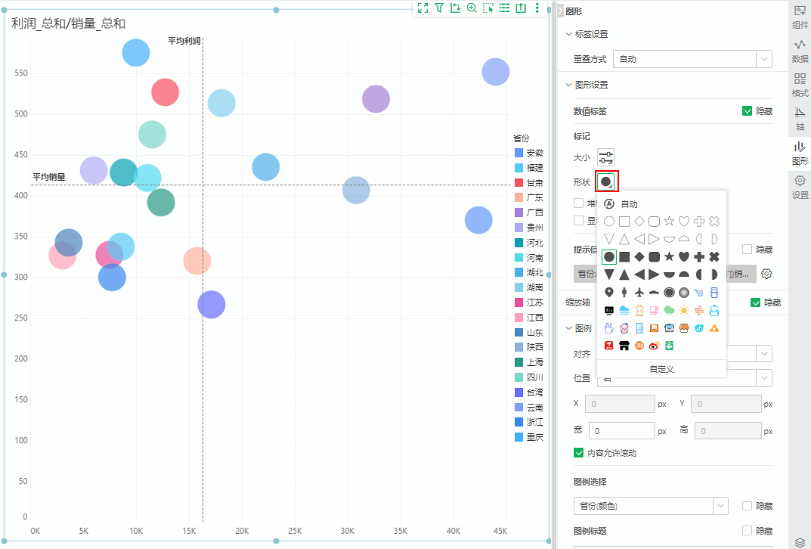The width and height of the screenshot is (811, 549).
Task: Click 自定义 in the shape picker
Action: pyautogui.click(x=661, y=369)
